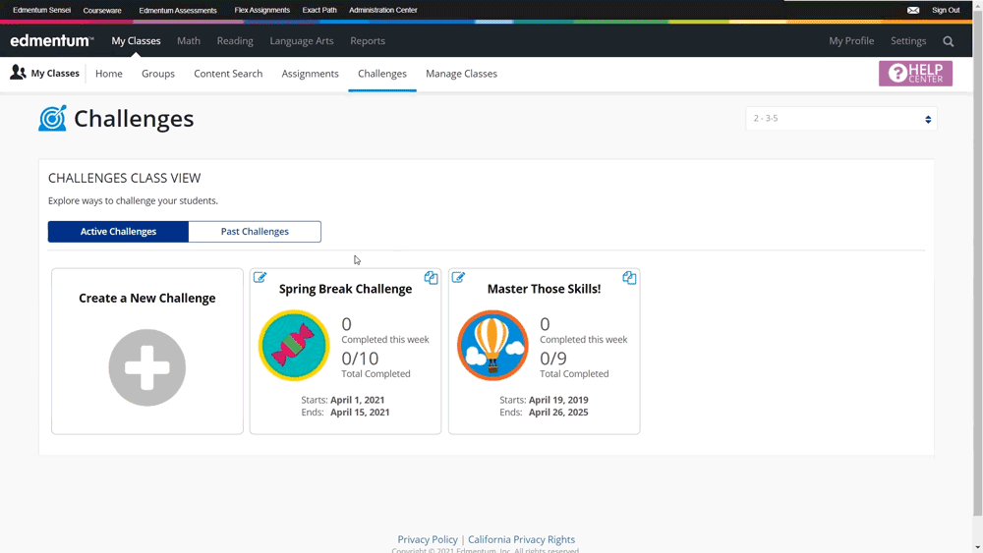Duplicate the Master Those Skills challenge

coord(629,278)
